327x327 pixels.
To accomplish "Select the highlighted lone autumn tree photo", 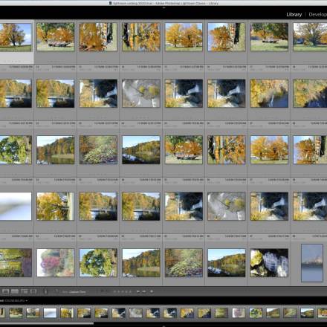I will click(16, 37).
